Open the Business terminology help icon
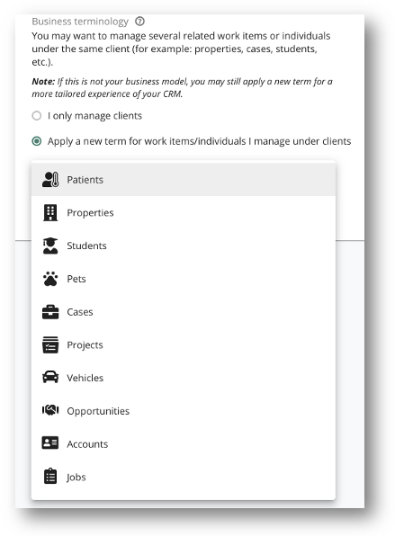The image size is (395, 536). tap(139, 22)
